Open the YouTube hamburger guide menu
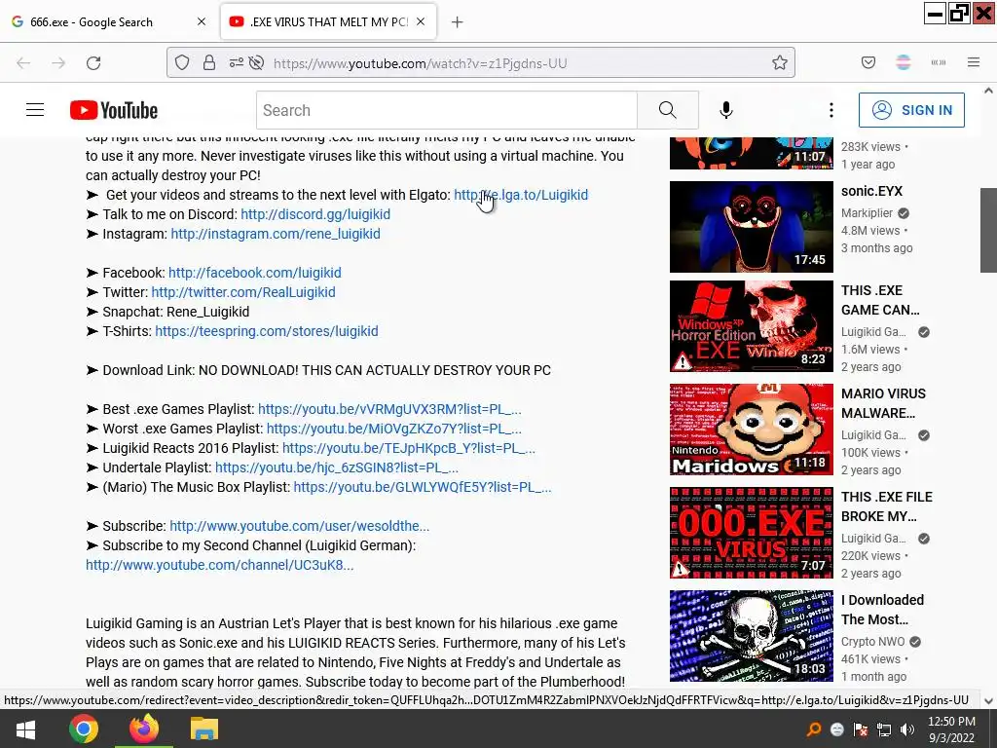This screenshot has height=748, width=997. tap(35, 110)
